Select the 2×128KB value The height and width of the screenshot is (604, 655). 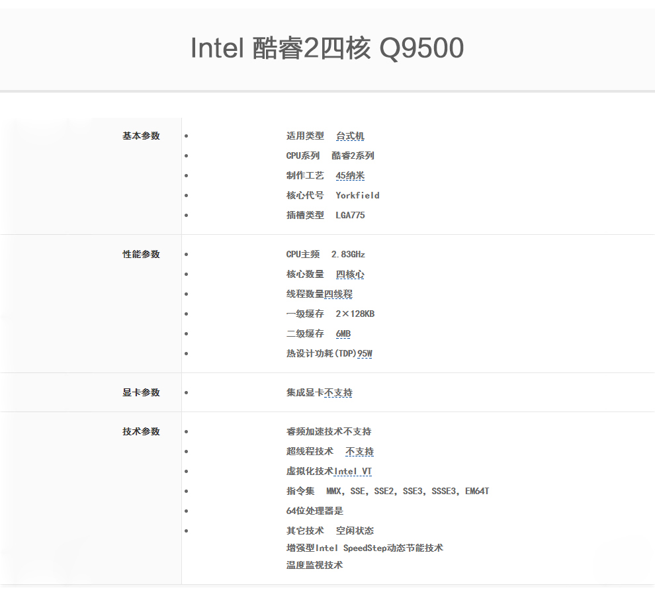click(x=355, y=314)
